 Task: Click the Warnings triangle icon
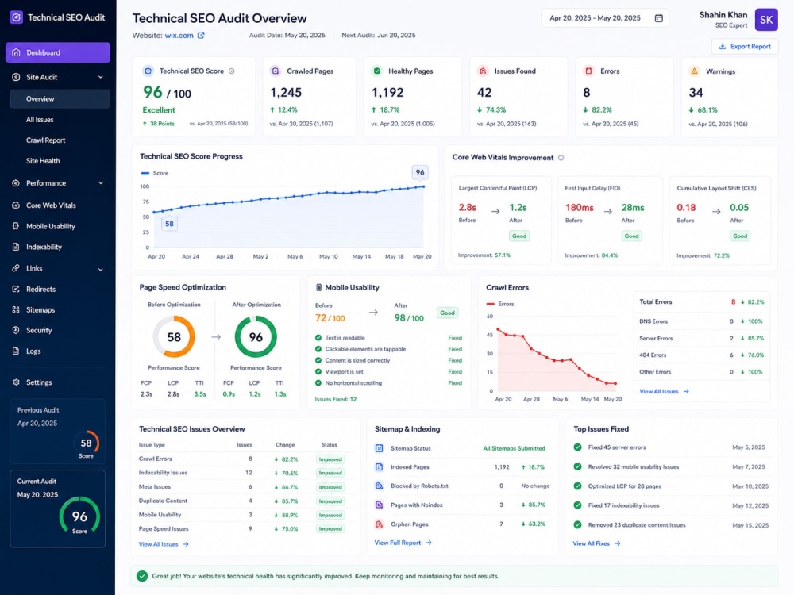click(x=694, y=71)
